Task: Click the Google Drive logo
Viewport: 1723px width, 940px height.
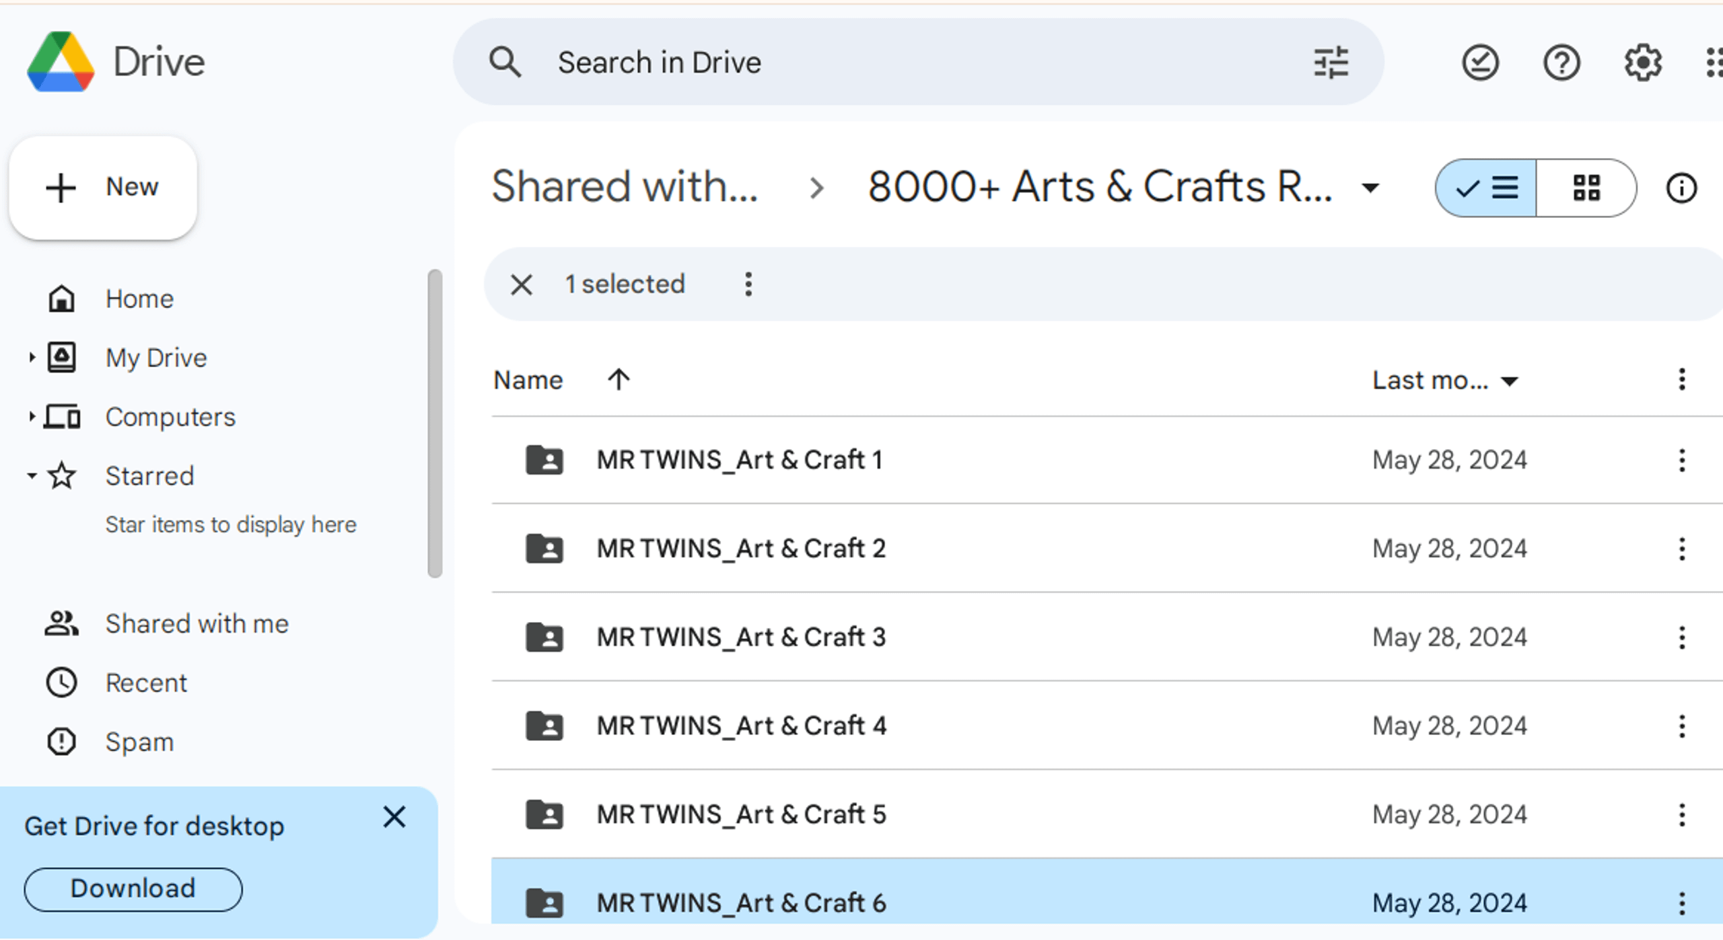Action: [61, 62]
